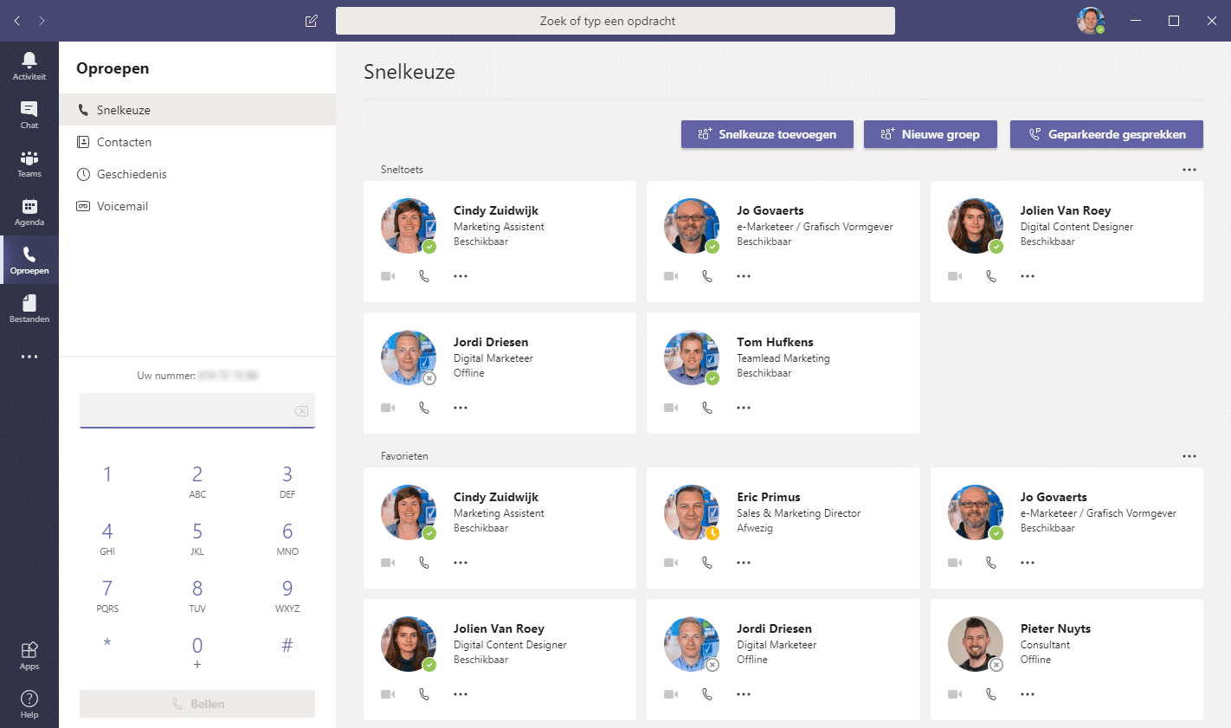Video call Jo Govaerts in Sneltoets
Viewport: 1231px width, 728px height.
pos(671,276)
